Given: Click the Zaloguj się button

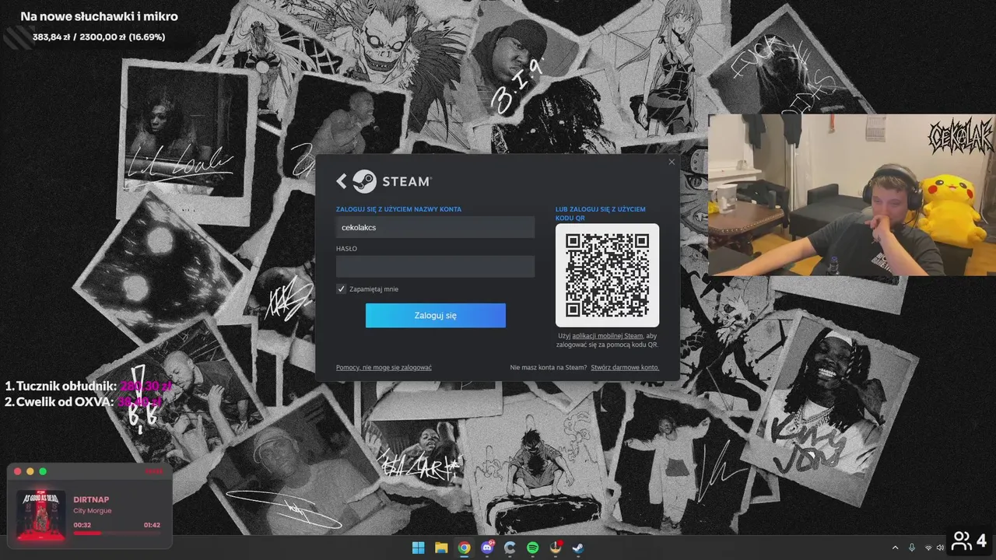Looking at the screenshot, I should [x=436, y=316].
